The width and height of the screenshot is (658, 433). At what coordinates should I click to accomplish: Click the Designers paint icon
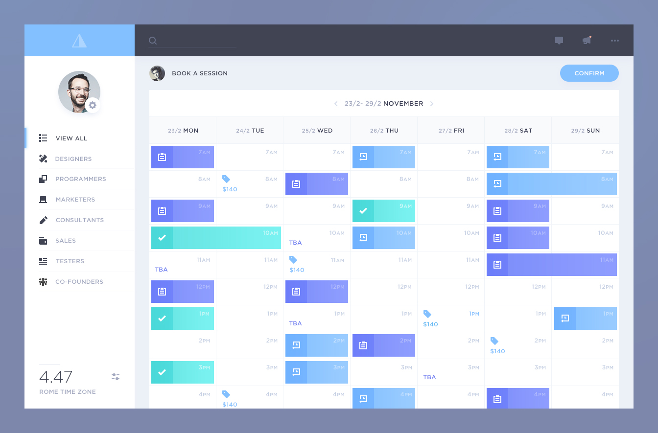click(x=43, y=159)
